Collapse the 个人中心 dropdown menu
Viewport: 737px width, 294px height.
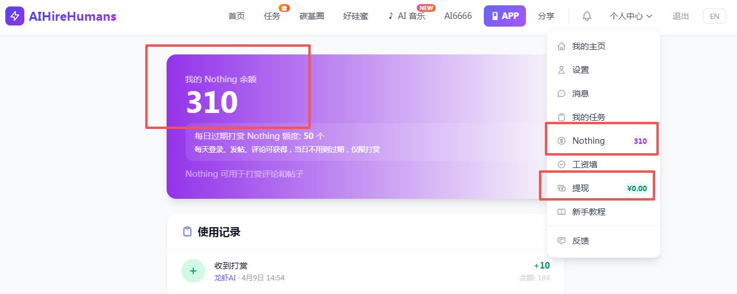tap(630, 16)
